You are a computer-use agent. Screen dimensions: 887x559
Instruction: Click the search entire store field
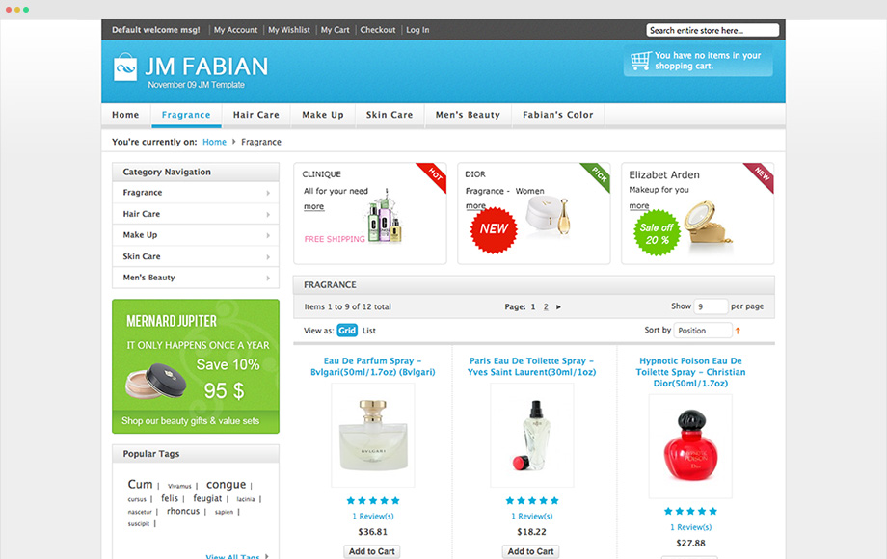712,31
